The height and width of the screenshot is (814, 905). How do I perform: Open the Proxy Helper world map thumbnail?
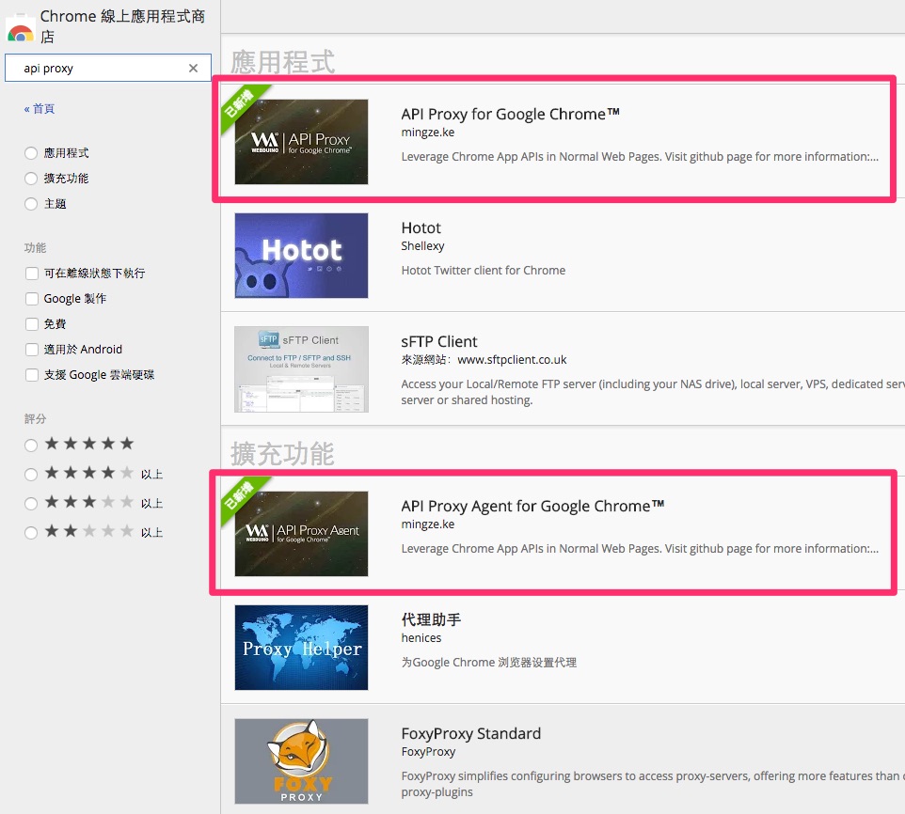(301, 648)
